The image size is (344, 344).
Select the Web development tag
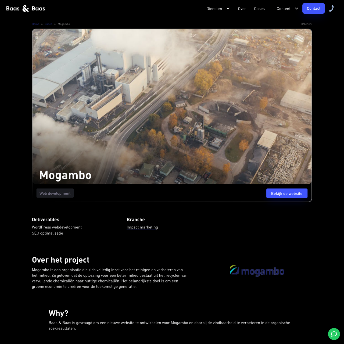tap(55, 193)
